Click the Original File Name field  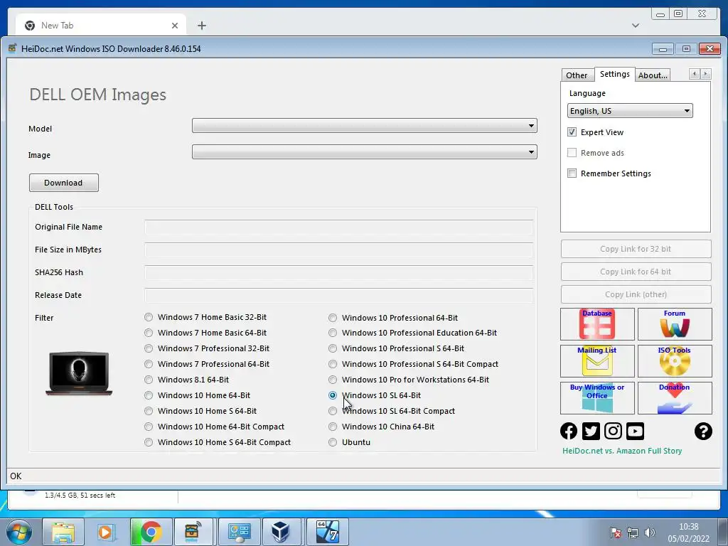pos(338,227)
